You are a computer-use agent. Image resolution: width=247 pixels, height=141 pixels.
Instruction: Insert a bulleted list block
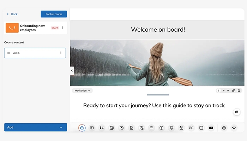coord(102,128)
